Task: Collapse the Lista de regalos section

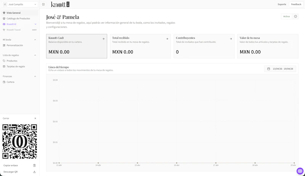Action: [x=35, y=55]
